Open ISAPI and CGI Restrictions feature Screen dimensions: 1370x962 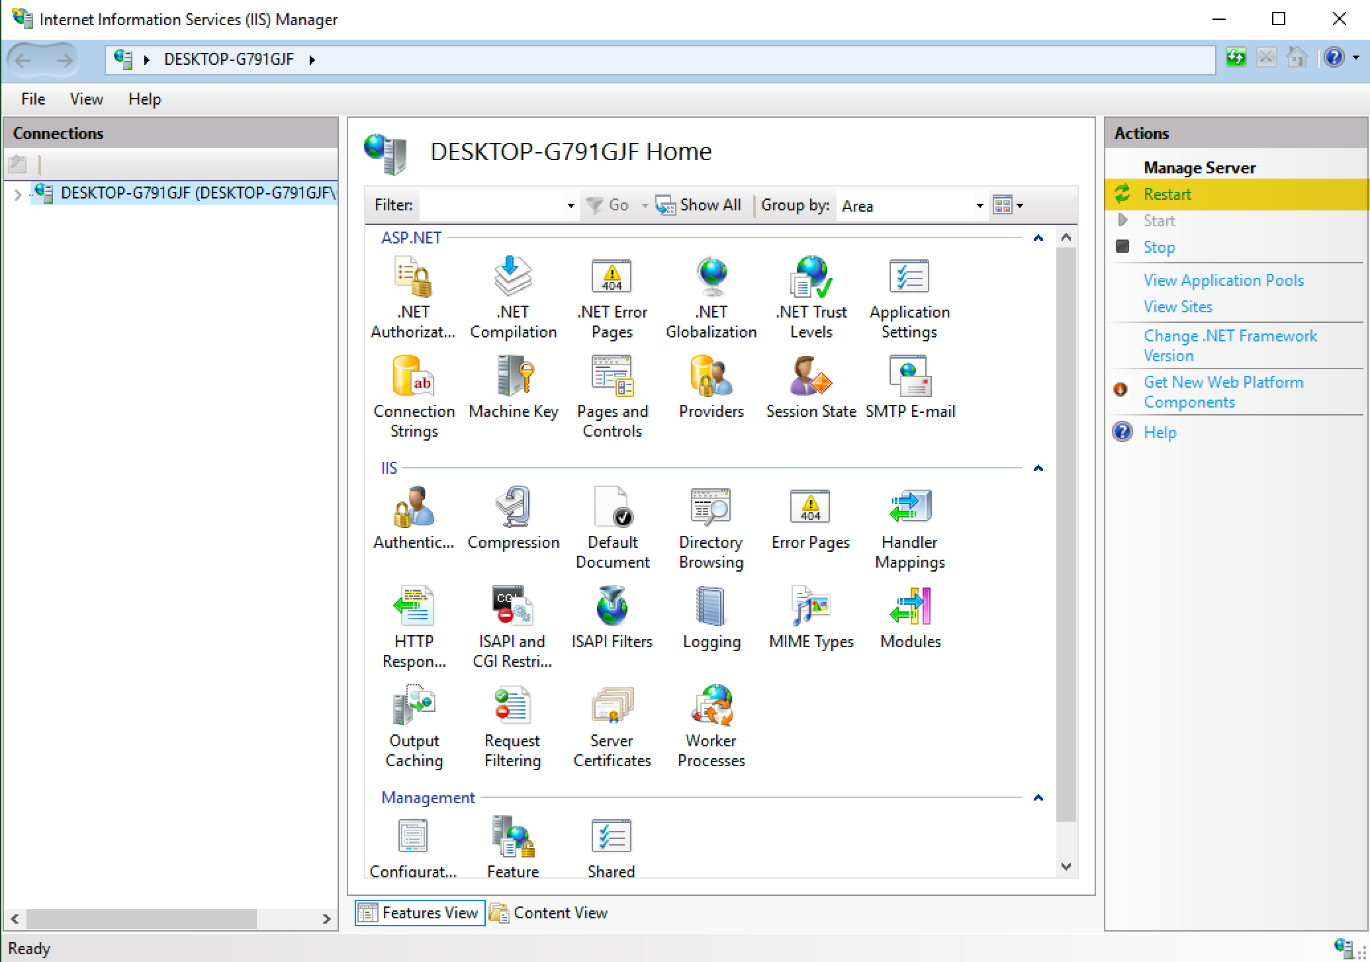tap(512, 627)
